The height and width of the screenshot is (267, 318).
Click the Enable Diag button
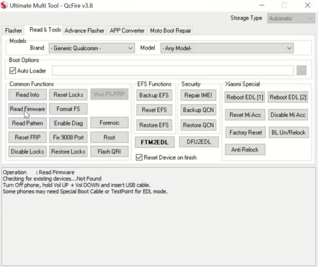[68, 123]
